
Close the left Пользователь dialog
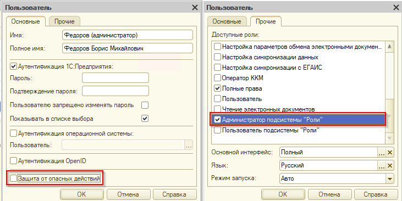pyautogui.click(x=195, y=8)
